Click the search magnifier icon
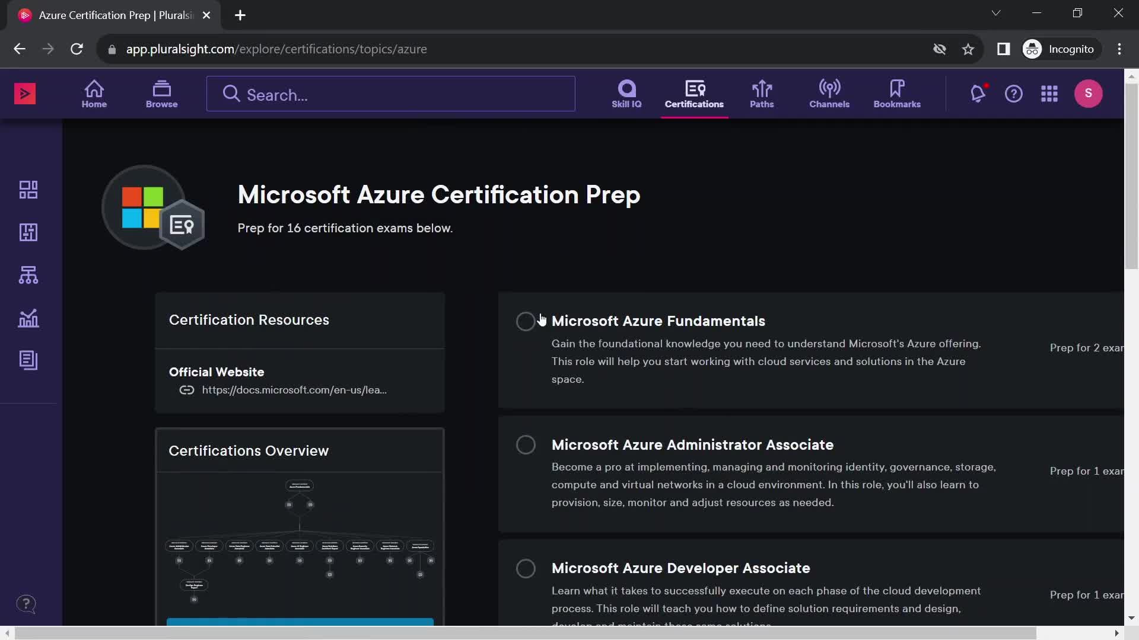The width and height of the screenshot is (1139, 640). coord(231,94)
